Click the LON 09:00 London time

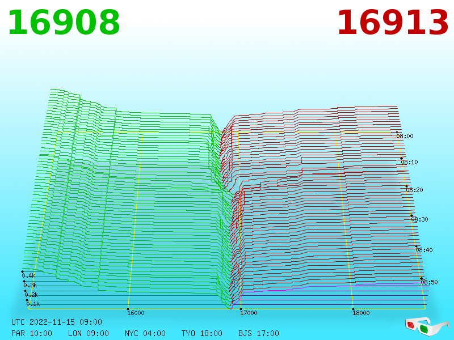tap(89, 333)
